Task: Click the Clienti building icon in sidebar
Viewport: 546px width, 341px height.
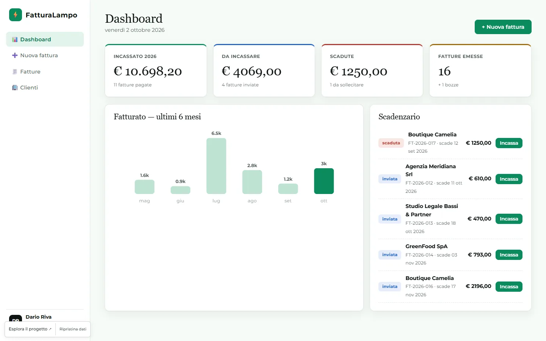Action: [15, 88]
